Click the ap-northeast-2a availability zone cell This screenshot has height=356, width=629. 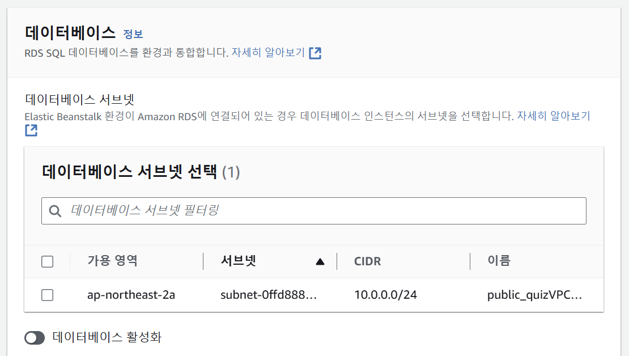pyautogui.click(x=131, y=295)
